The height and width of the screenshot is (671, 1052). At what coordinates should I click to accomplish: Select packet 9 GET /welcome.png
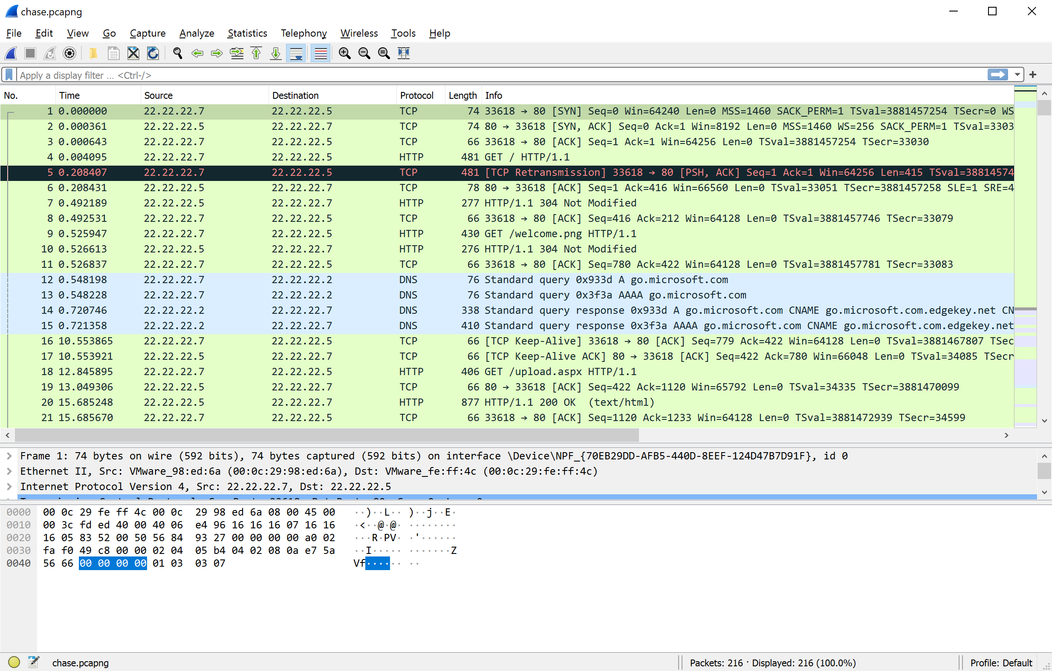[507, 234]
